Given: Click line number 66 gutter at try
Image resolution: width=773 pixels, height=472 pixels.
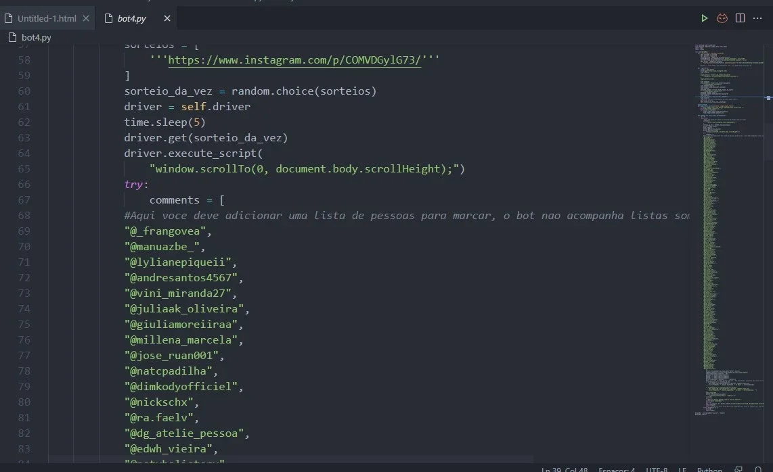Looking at the screenshot, I should pos(24,185).
